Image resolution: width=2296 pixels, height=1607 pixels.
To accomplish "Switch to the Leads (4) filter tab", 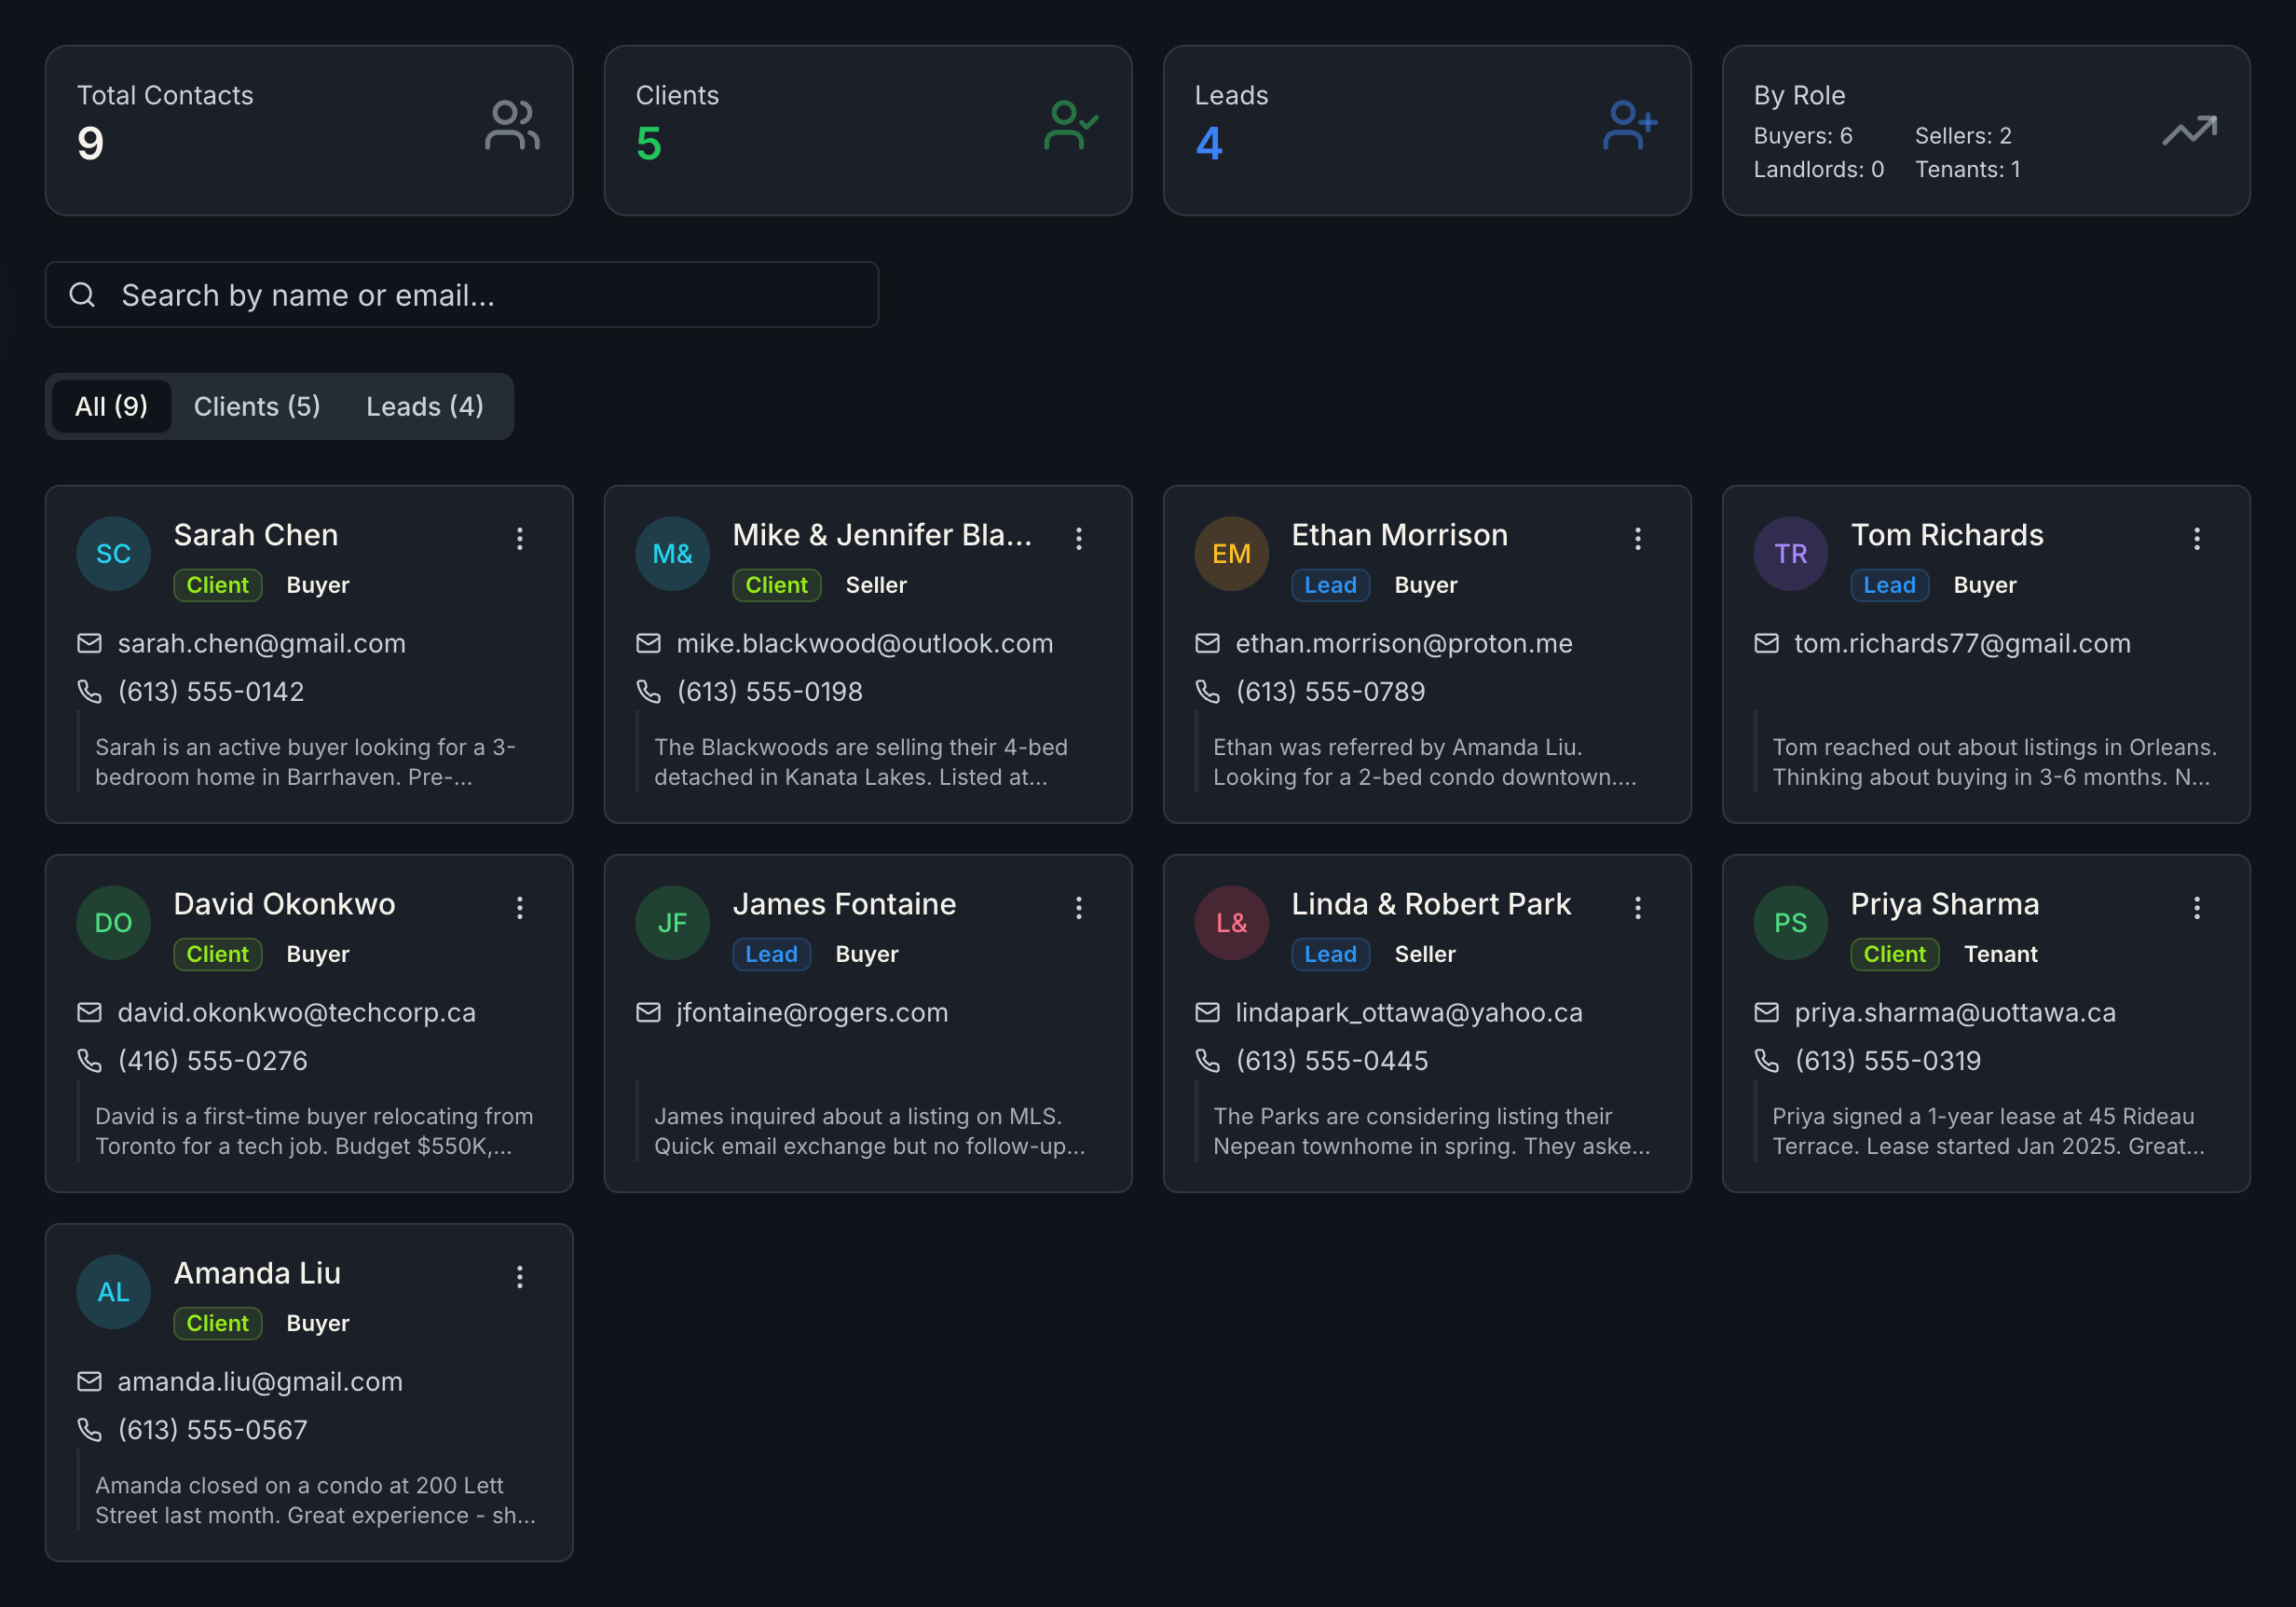I will click(x=424, y=406).
